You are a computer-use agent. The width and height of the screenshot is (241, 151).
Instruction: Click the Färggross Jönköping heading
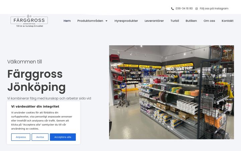36,81
